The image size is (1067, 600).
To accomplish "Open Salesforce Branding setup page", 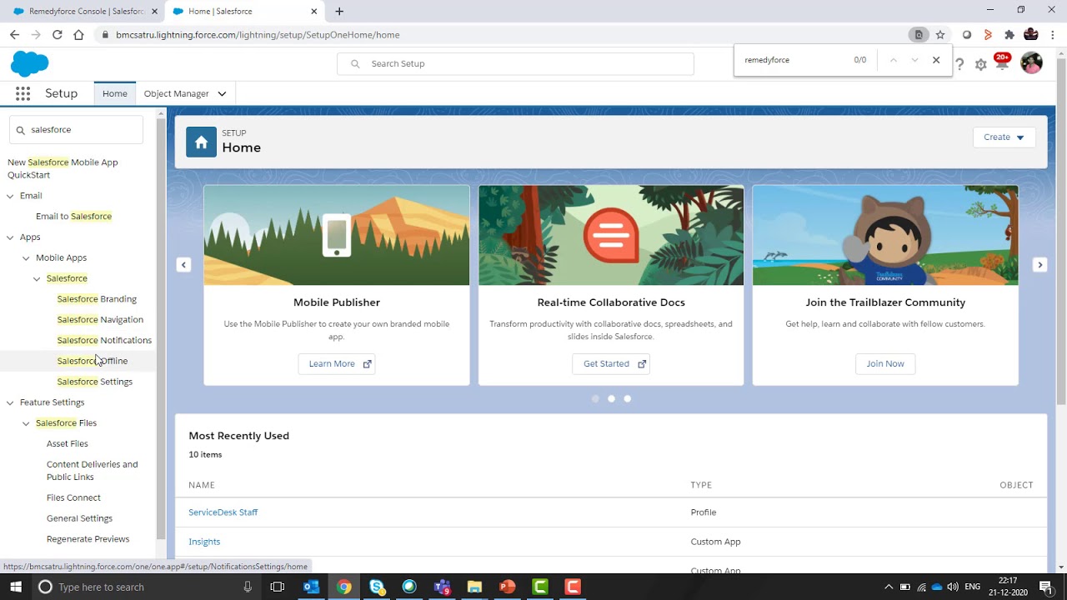I will point(97,298).
